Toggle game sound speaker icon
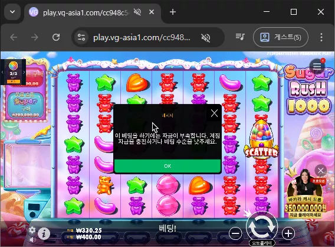Screen dimensions: 335x247 tap(32, 240)
